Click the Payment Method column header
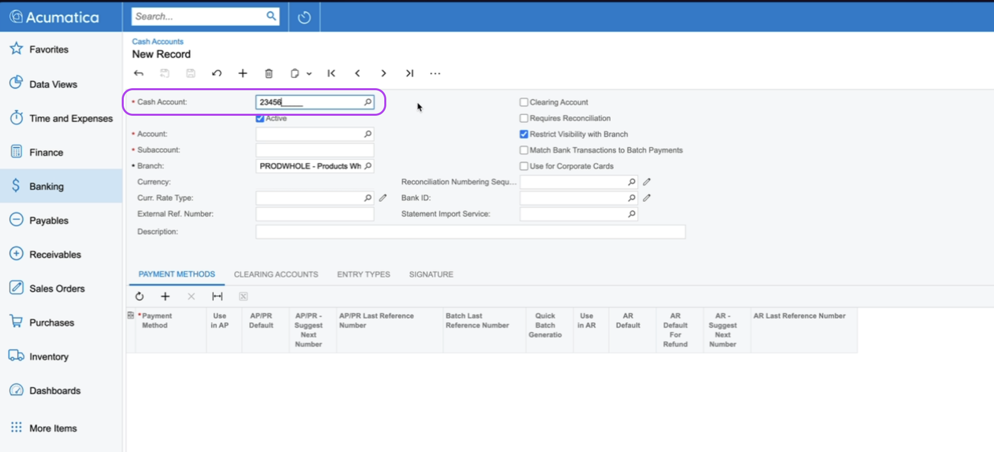994x452 pixels. click(170, 330)
